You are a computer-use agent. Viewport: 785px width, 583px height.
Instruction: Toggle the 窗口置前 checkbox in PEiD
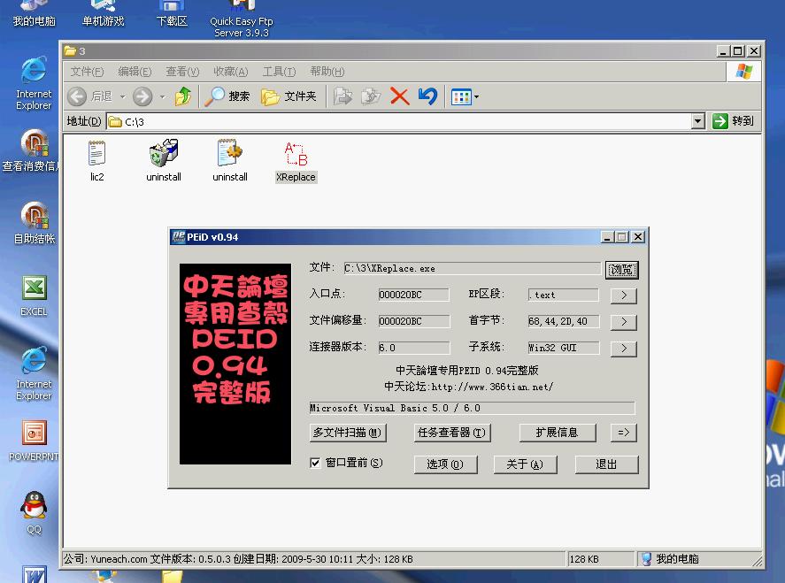pyautogui.click(x=315, y=463)
